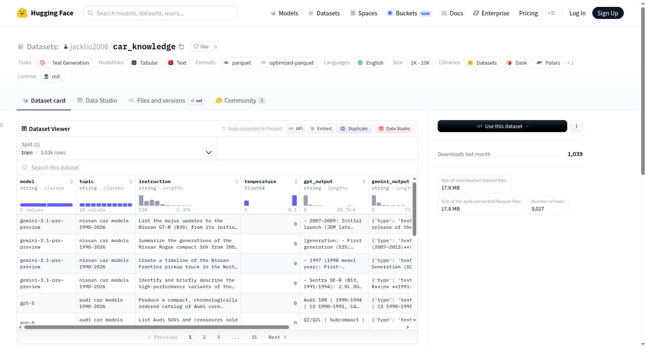Click the Log In link
Viewport: 646px width, 348px height.
[577, 13]
